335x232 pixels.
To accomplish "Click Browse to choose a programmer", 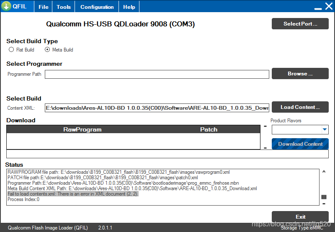I will point(300,73).
